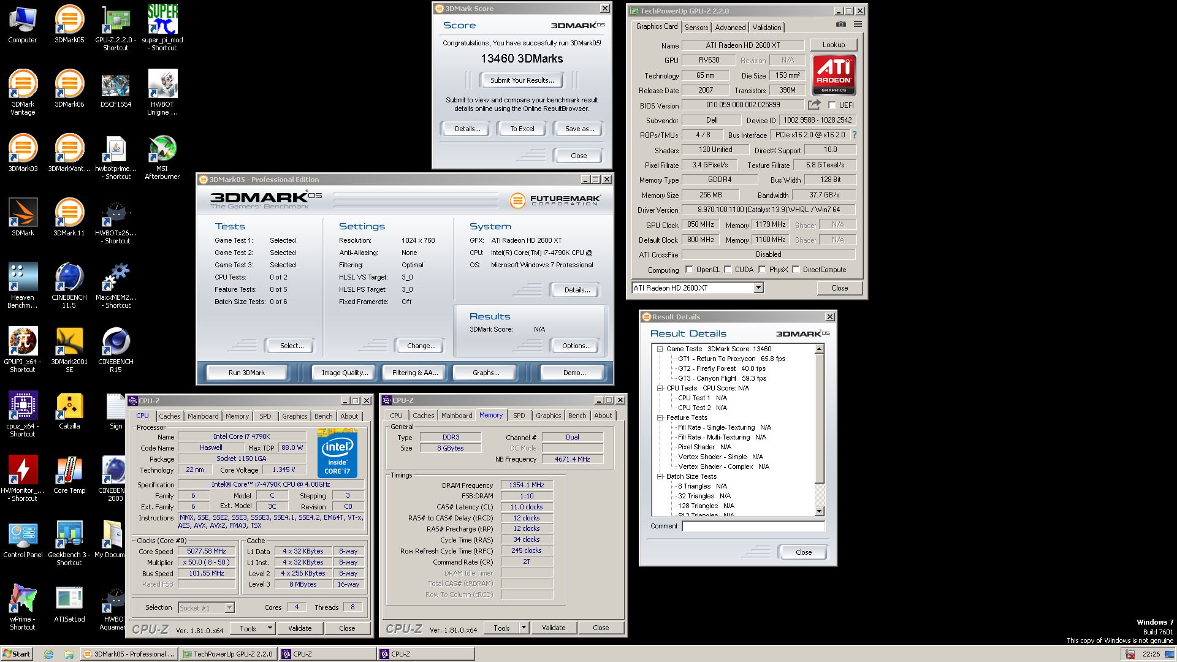This screenshot has width=1177, height=662.
Task: Open CINEBENCH 11.5 desktop icon
Action: click(69, 286)
